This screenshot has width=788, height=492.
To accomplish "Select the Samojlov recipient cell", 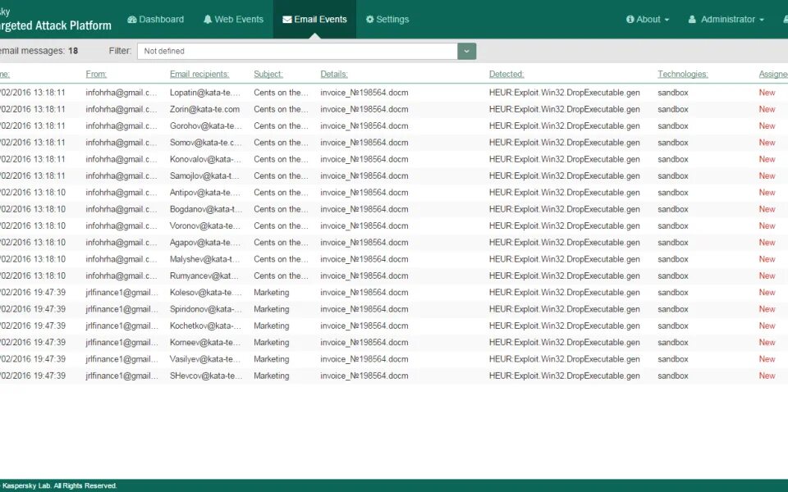I will (204, 175).
